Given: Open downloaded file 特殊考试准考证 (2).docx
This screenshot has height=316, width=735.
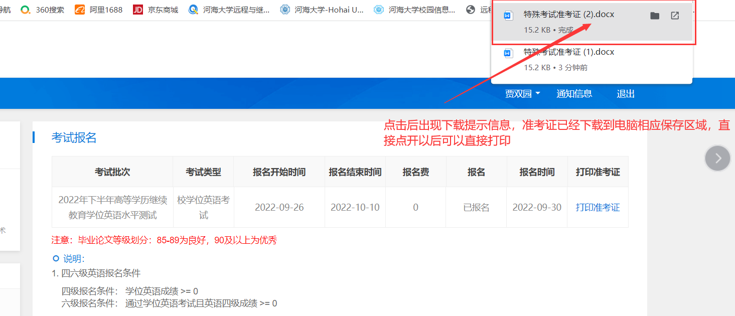Looking at the screenshot, I should point(568,15).
